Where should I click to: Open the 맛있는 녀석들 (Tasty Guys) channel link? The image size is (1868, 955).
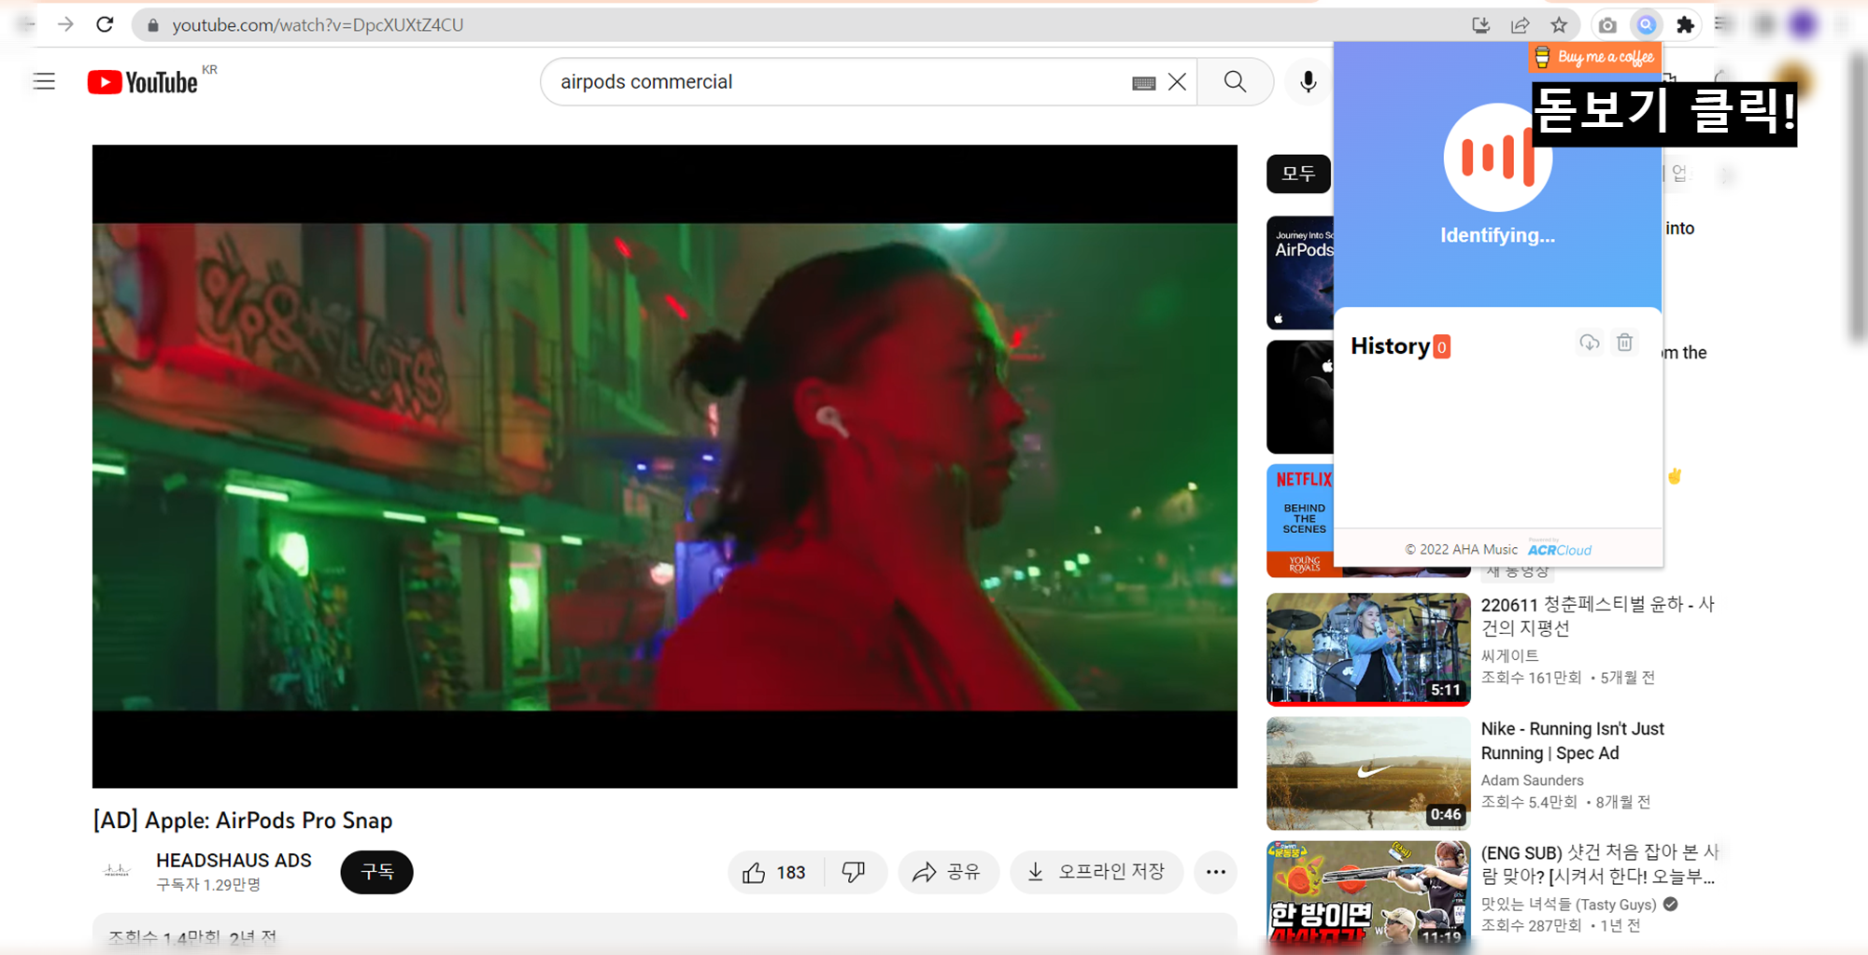click(x=1569, y=904)
